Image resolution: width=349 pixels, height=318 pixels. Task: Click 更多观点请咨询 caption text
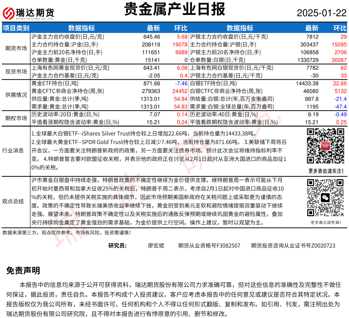coord(326,222)
